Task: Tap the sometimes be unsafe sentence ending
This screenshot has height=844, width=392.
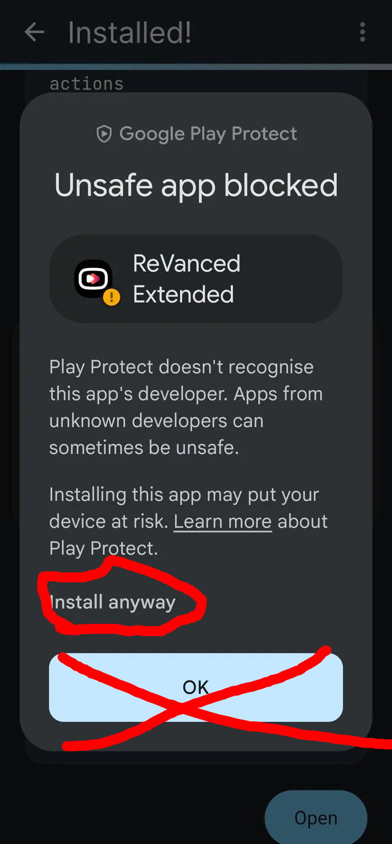Action: pyautogui.click(x=144, y=448)
